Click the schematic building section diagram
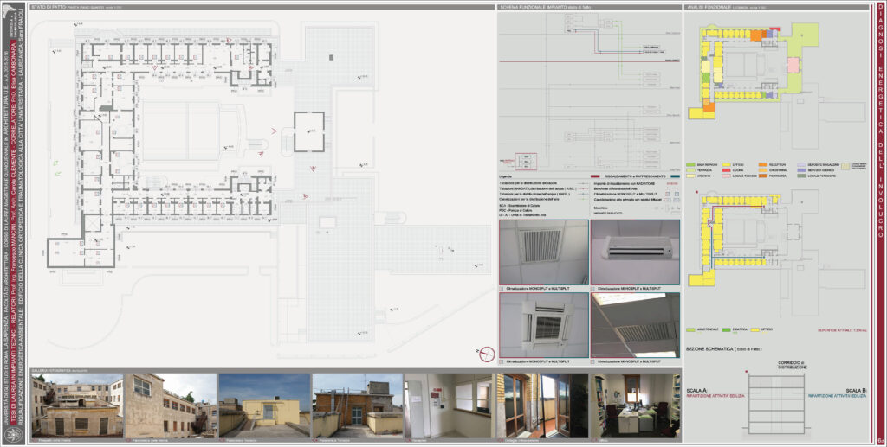Screen dimensions: 887x447 pos(776,405)
